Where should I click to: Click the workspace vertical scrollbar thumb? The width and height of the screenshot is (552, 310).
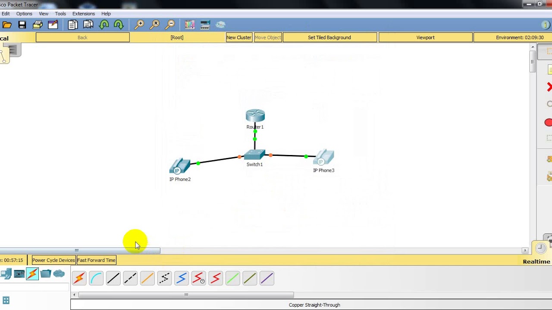pos(533,61)
